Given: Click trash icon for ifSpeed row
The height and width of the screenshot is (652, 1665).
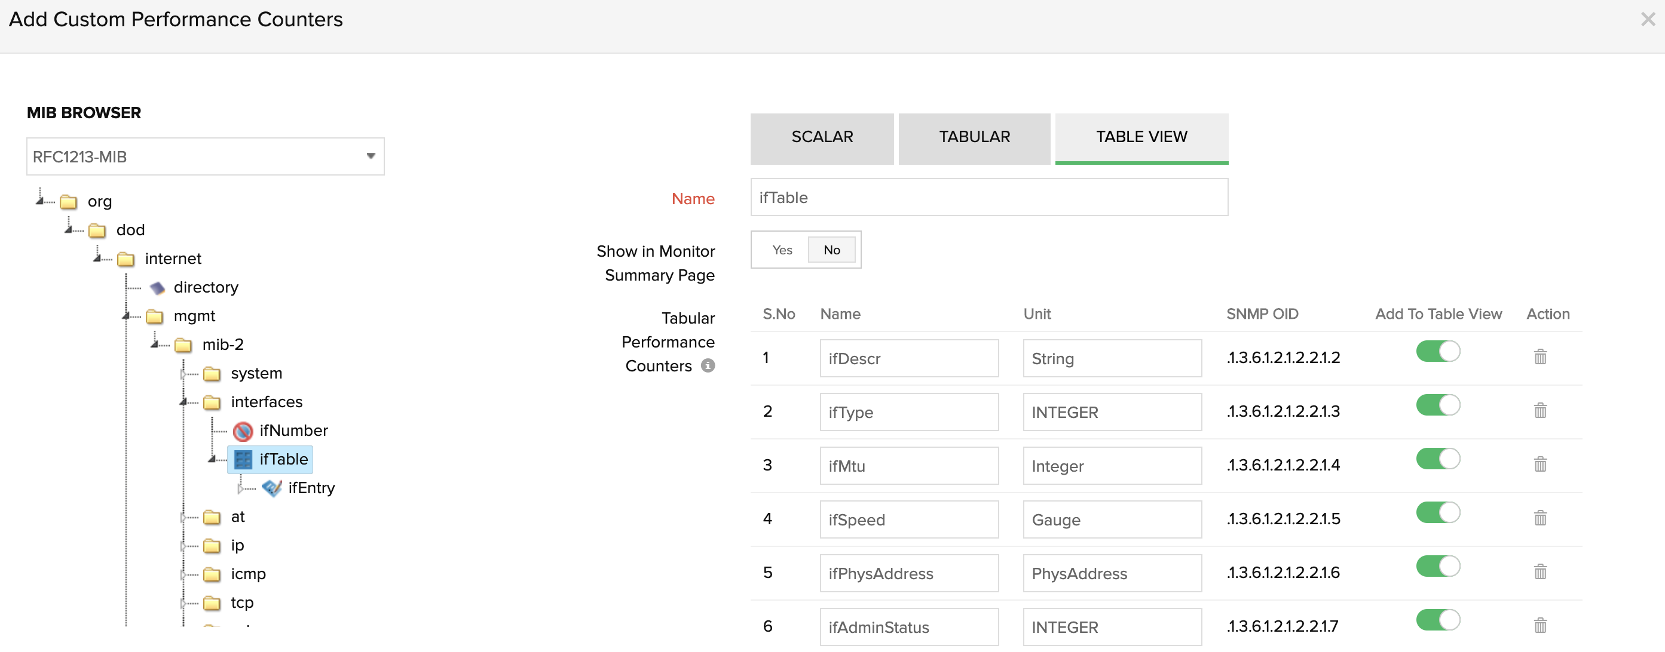Looking at the screenshot, I should [x=1539, y=517].
